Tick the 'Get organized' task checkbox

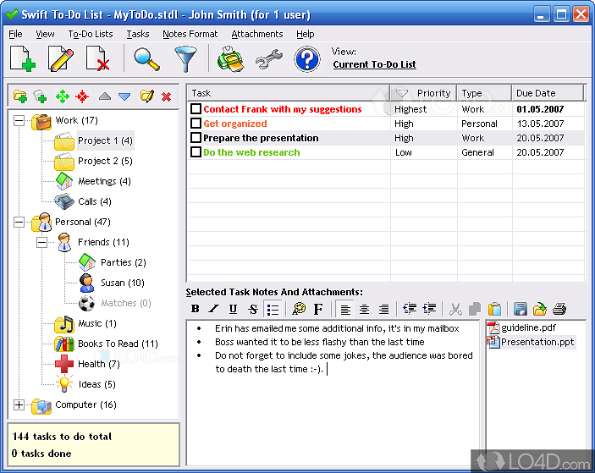click(x=196, y=124)
